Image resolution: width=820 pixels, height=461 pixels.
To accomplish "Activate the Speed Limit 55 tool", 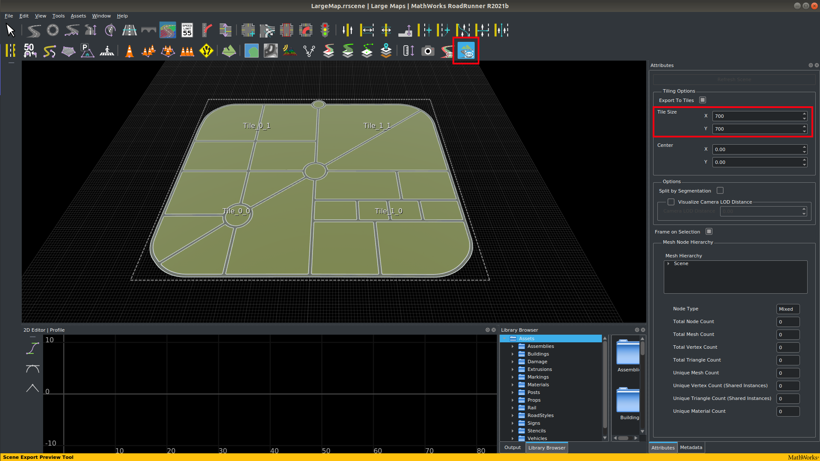I will coord(187,30).
